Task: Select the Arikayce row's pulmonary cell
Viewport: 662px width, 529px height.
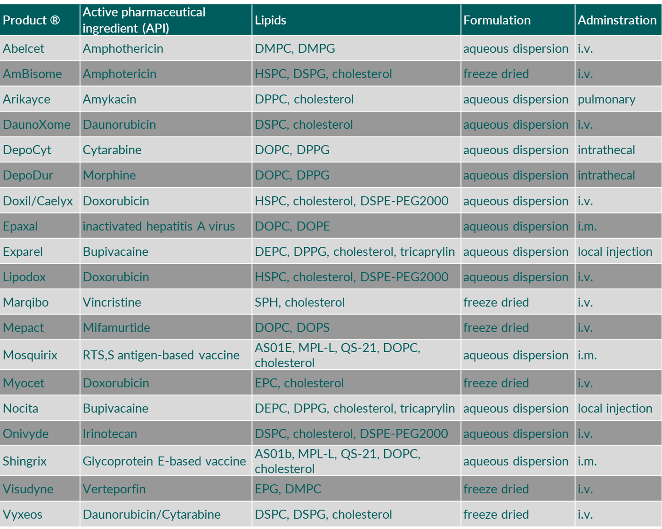Action: click(606, 99)
